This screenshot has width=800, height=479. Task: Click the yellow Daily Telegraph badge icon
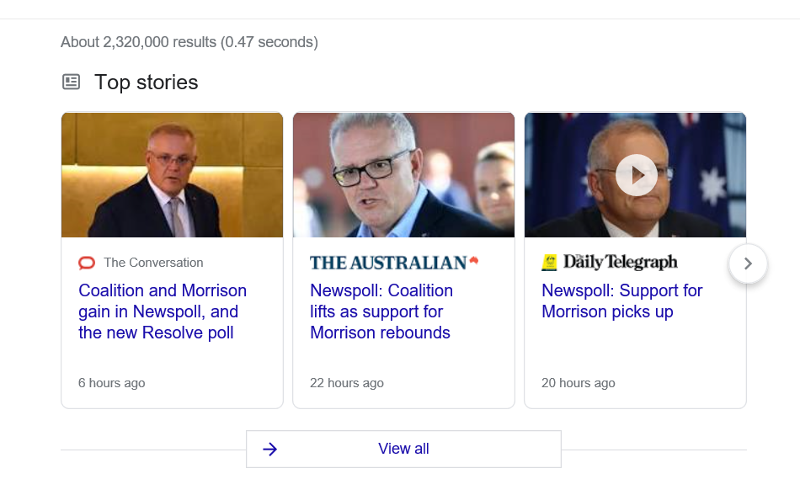click(x=550, y=263)
